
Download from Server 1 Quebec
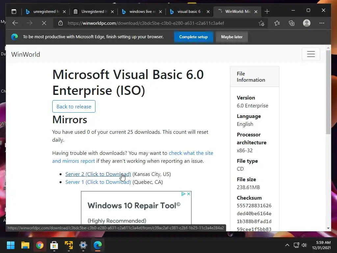point(98,182)
